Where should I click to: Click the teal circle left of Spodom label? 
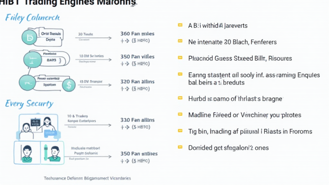click(x=27, y=83)
